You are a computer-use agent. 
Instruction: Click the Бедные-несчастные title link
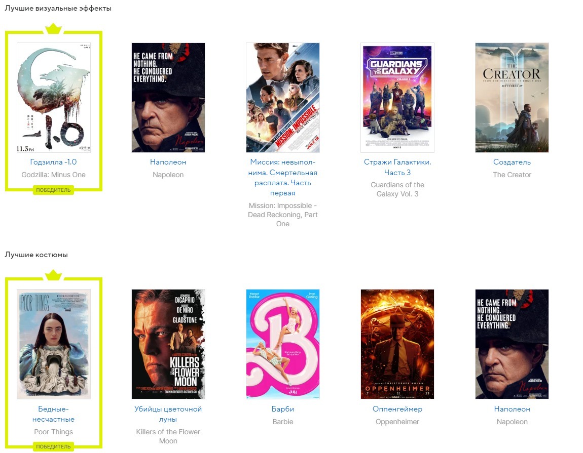click(x=54, y=414)
